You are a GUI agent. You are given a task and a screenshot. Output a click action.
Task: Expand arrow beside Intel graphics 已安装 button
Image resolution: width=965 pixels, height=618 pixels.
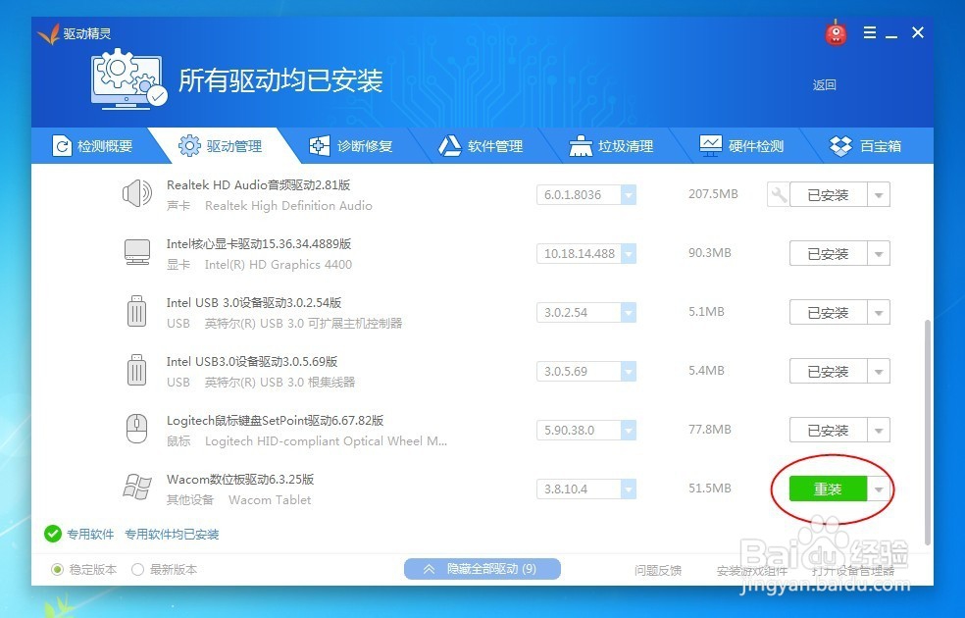879,254
